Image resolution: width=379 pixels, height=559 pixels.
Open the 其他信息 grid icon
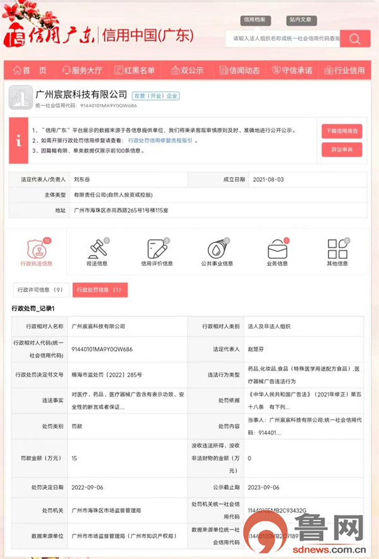337,249
